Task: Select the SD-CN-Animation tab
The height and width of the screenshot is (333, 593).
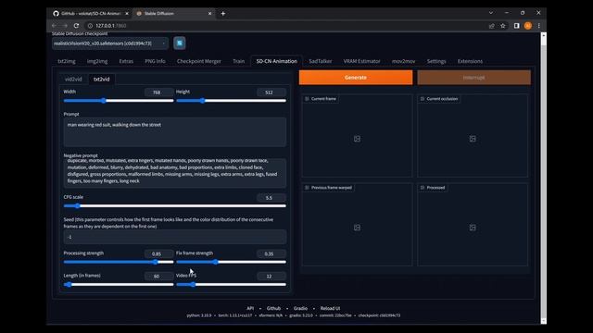Action: (276, 61)
